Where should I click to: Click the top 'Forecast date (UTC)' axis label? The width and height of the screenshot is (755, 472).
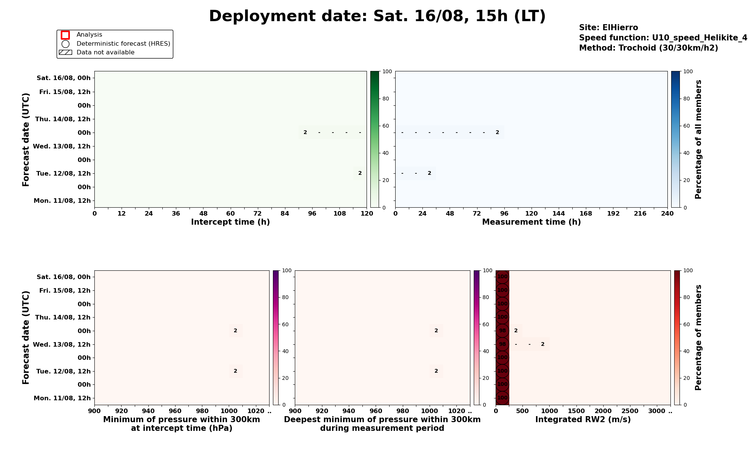[26, 139]
